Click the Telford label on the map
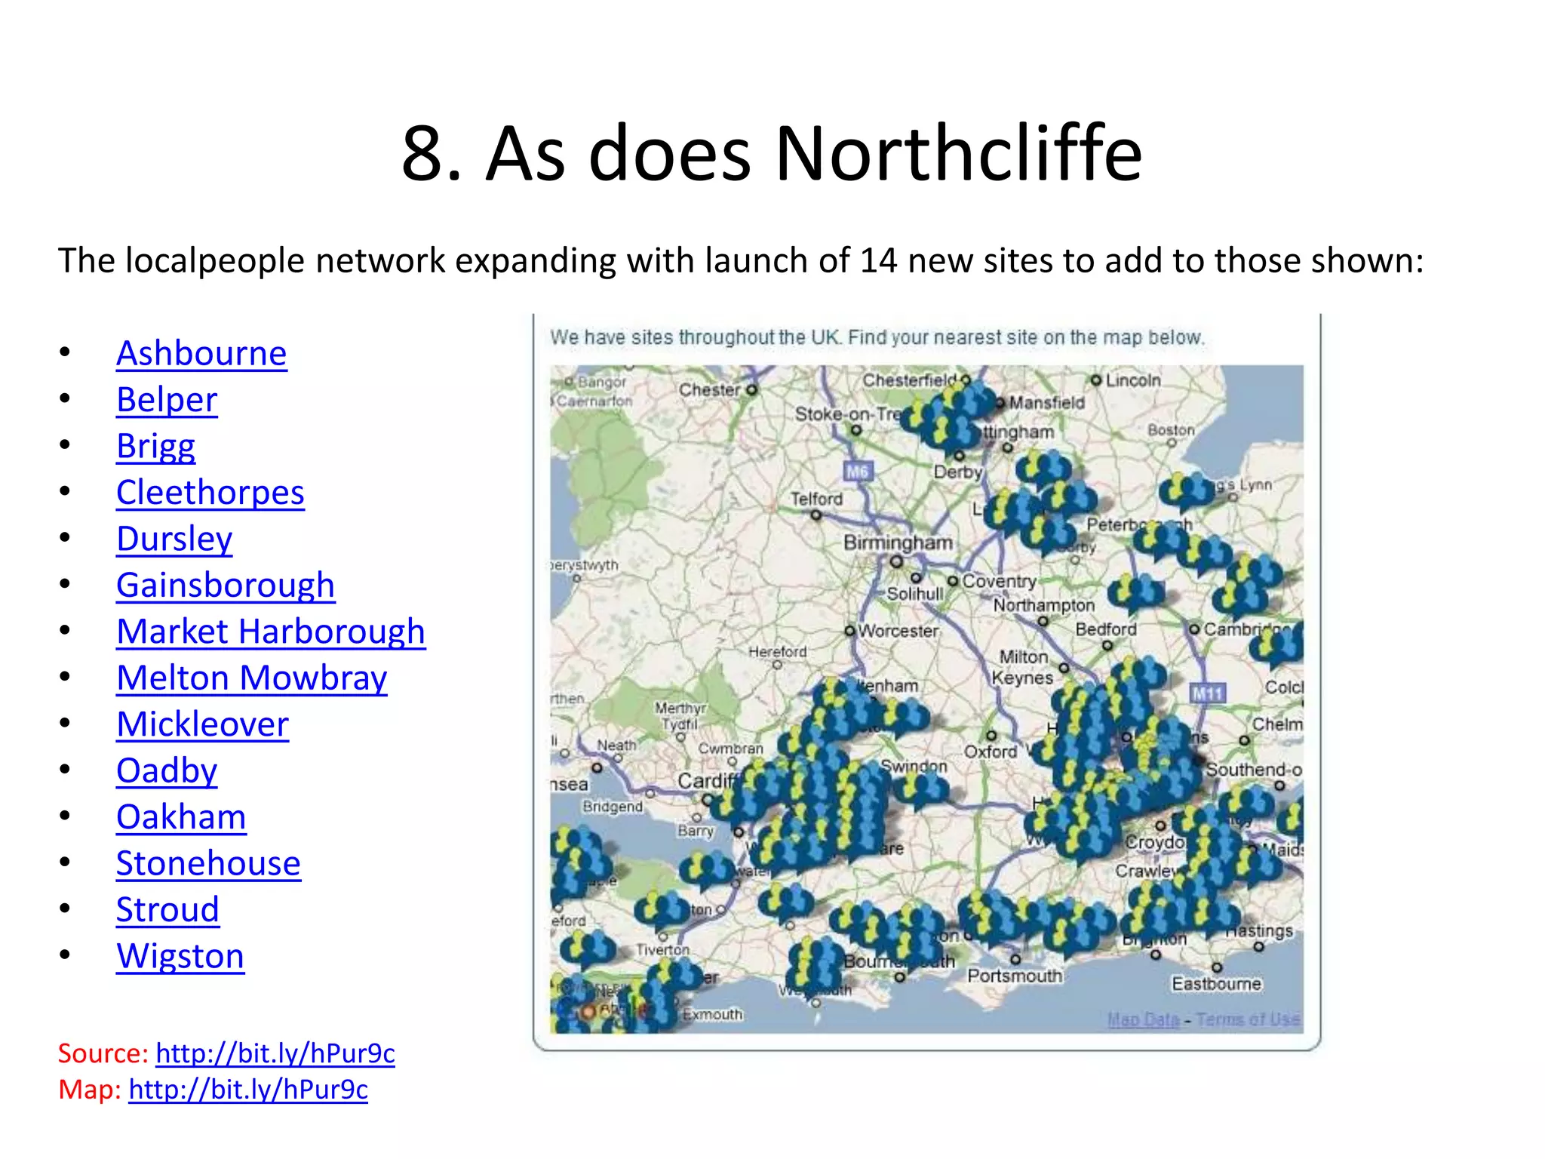 (x=816, y=499)
